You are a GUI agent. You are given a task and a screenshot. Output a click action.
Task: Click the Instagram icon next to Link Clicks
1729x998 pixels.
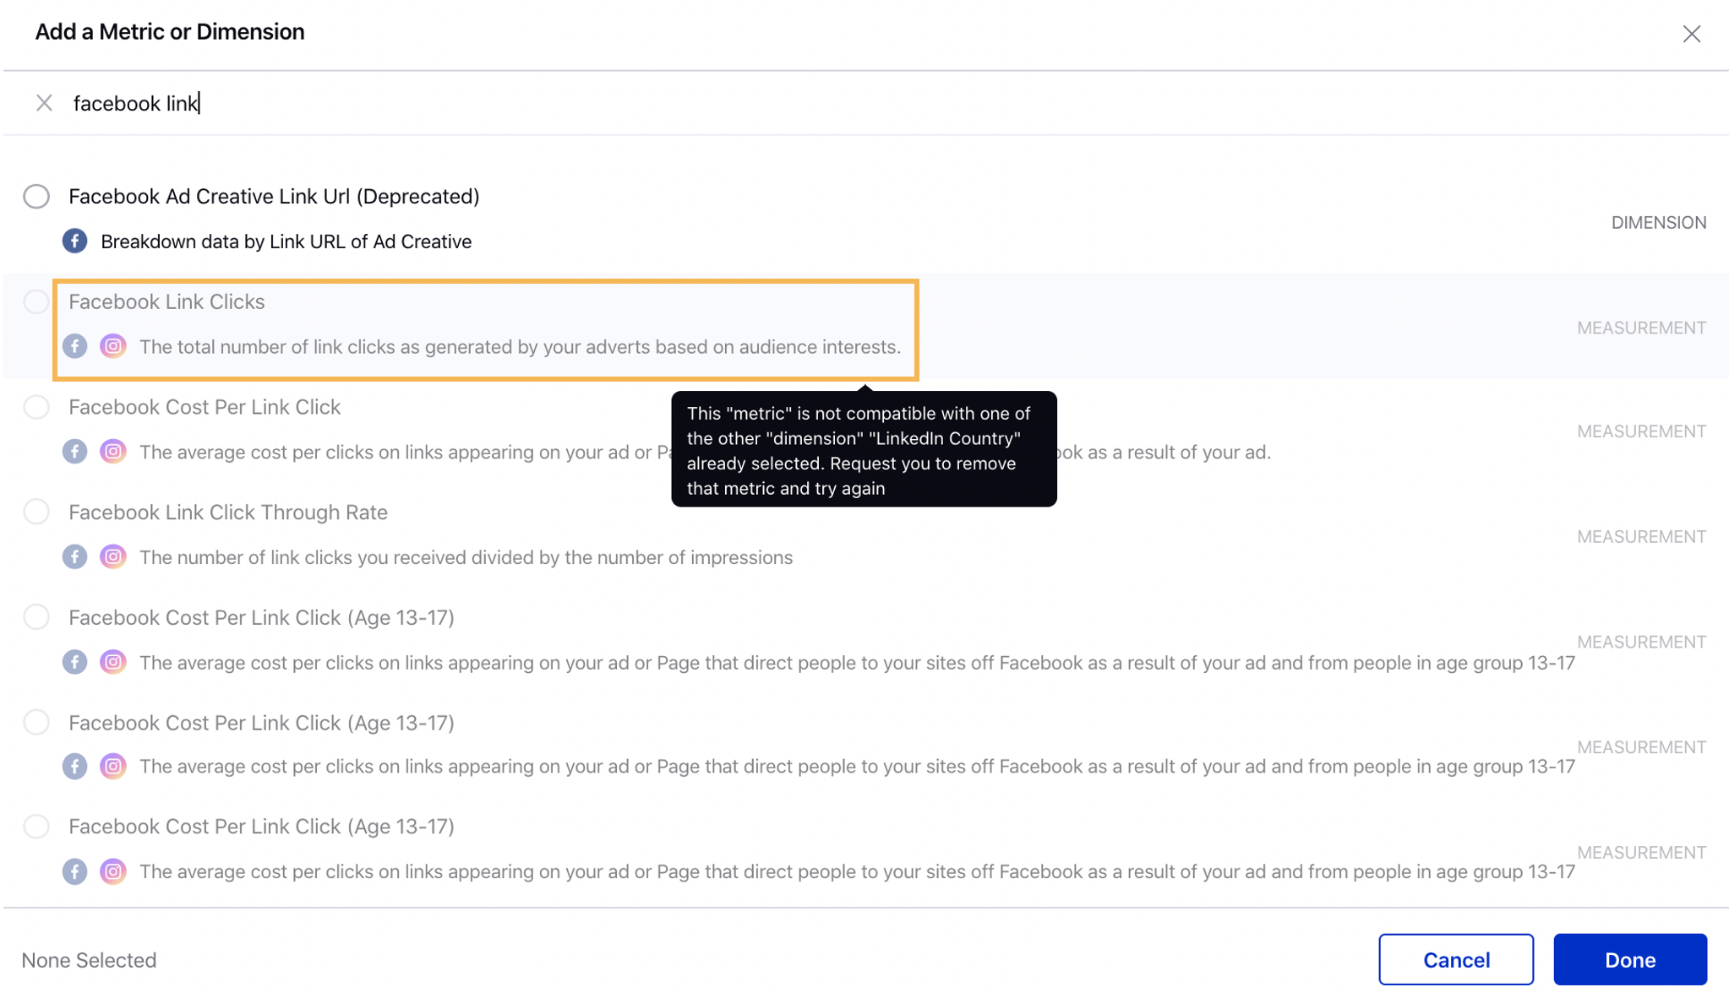(114, 345)
